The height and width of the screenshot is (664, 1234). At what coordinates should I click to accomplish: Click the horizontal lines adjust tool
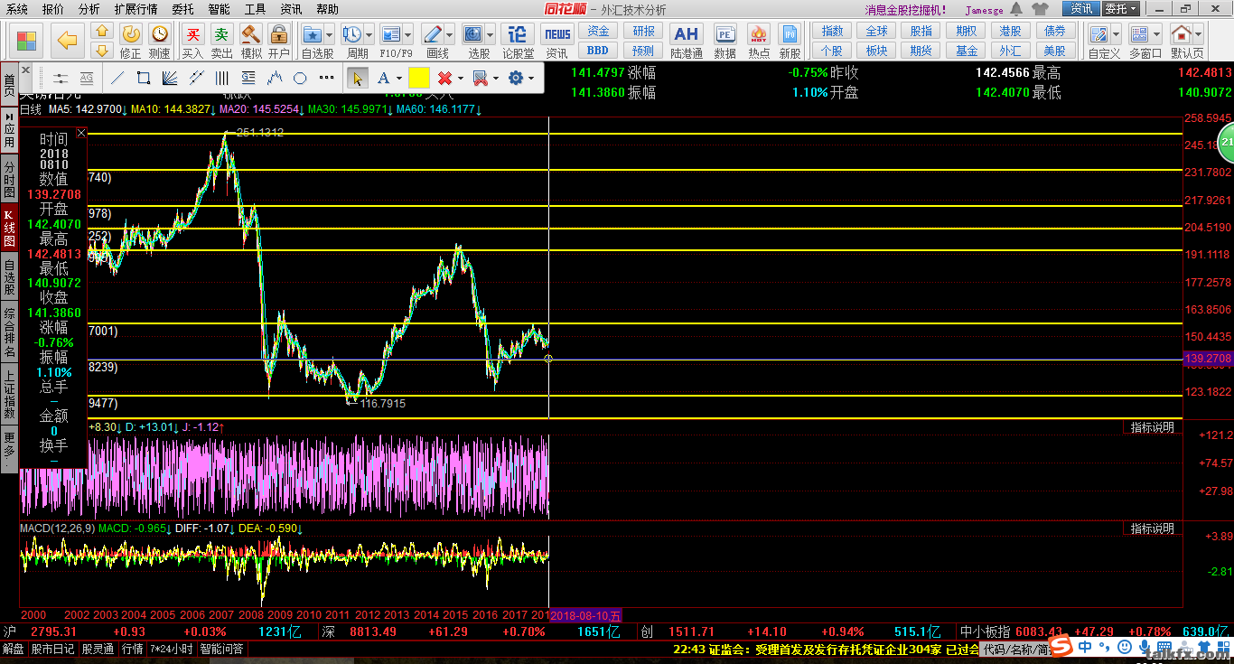61,79
